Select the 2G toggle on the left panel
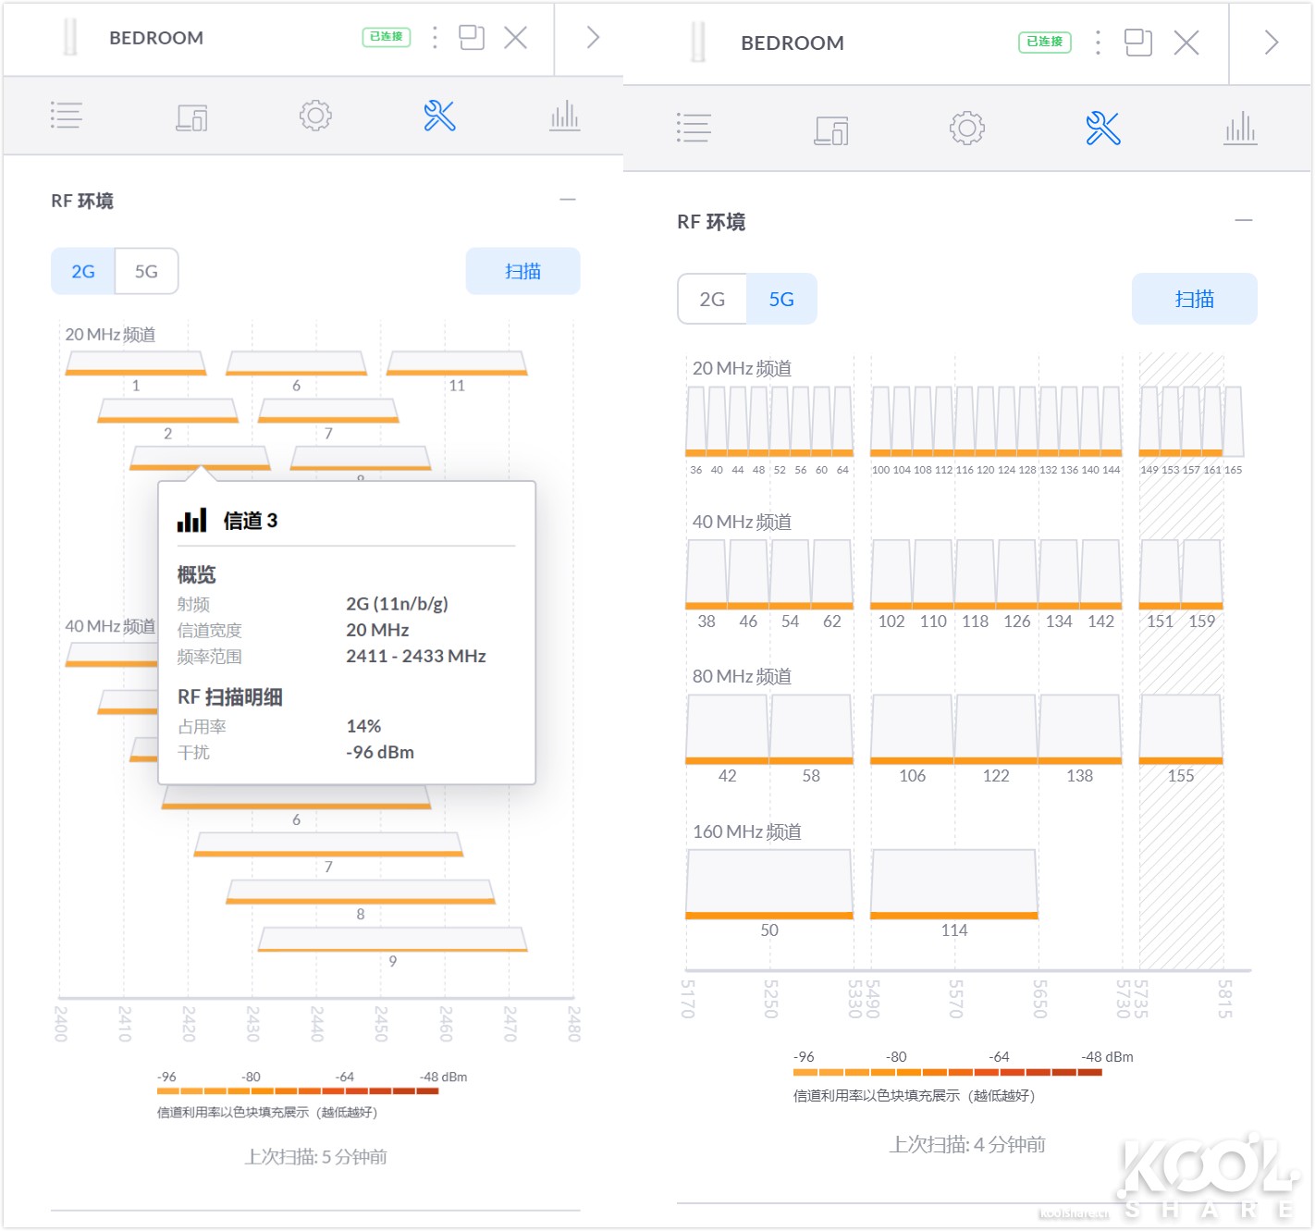The width and height of the screenshot is (1315, 1231). 83,271
